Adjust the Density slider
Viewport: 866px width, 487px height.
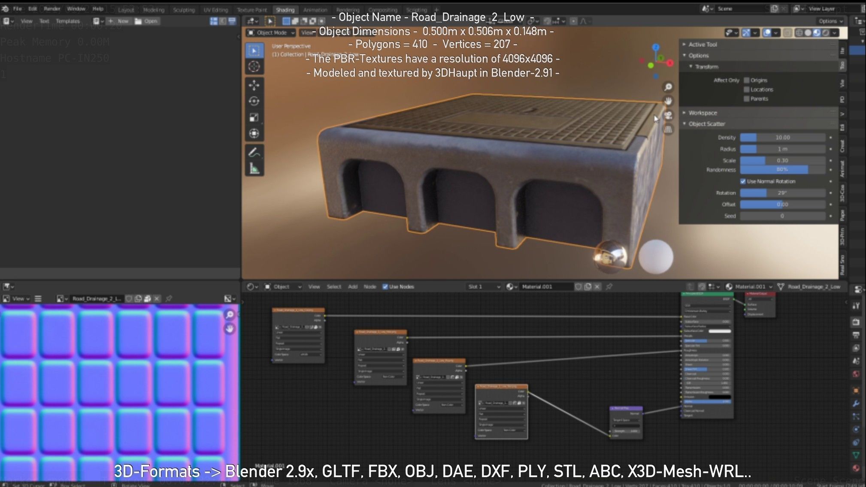[x=782, y=138]
